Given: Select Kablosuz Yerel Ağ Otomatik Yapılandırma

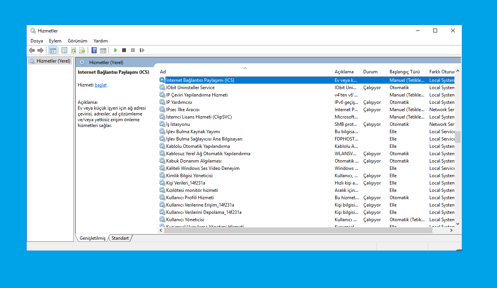Looking at the screenshot, I should (306, 154).
